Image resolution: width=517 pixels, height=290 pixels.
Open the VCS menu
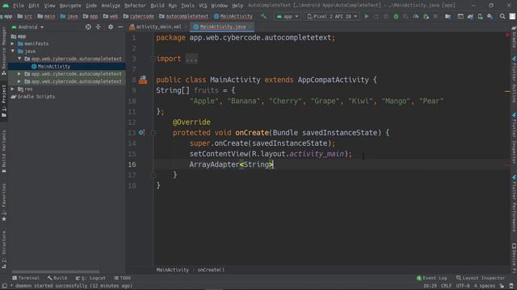[203, 6]
